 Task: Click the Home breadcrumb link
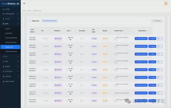[24, 10]
